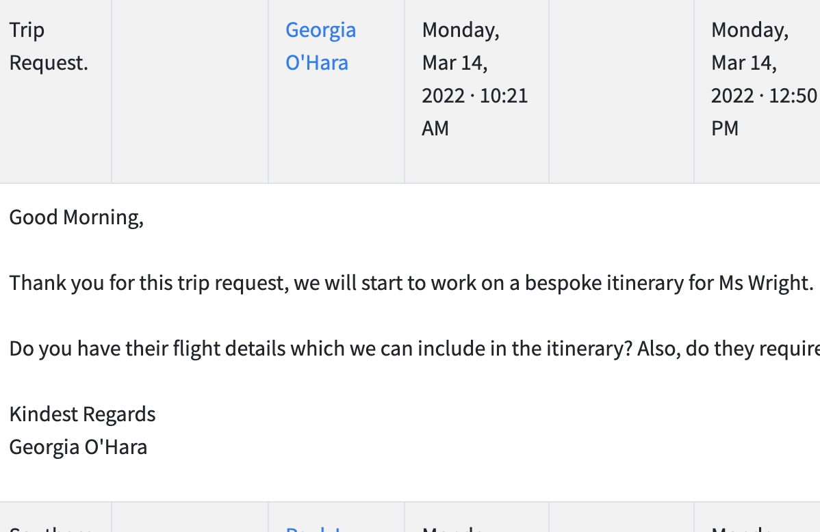Click empty cell between the two date columns
The height and width of the screenshot is (532, 820).
coord(621,91)
